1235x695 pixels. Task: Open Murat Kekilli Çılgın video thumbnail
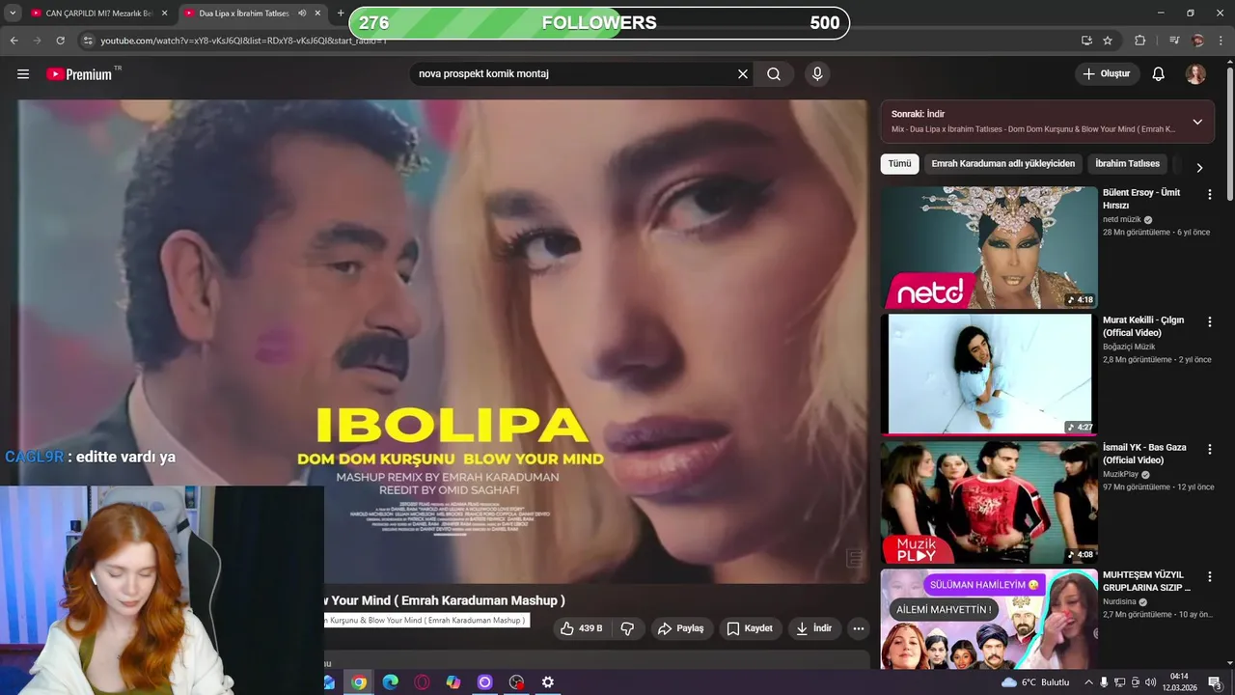click(x=989, y=375)
